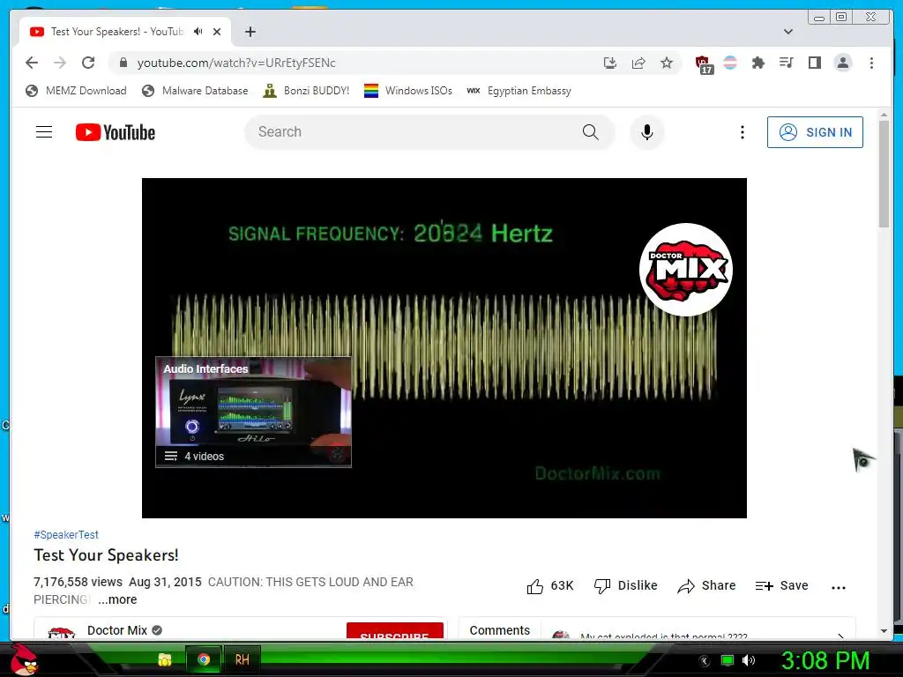Click the Share button

(x=706, y=586)
